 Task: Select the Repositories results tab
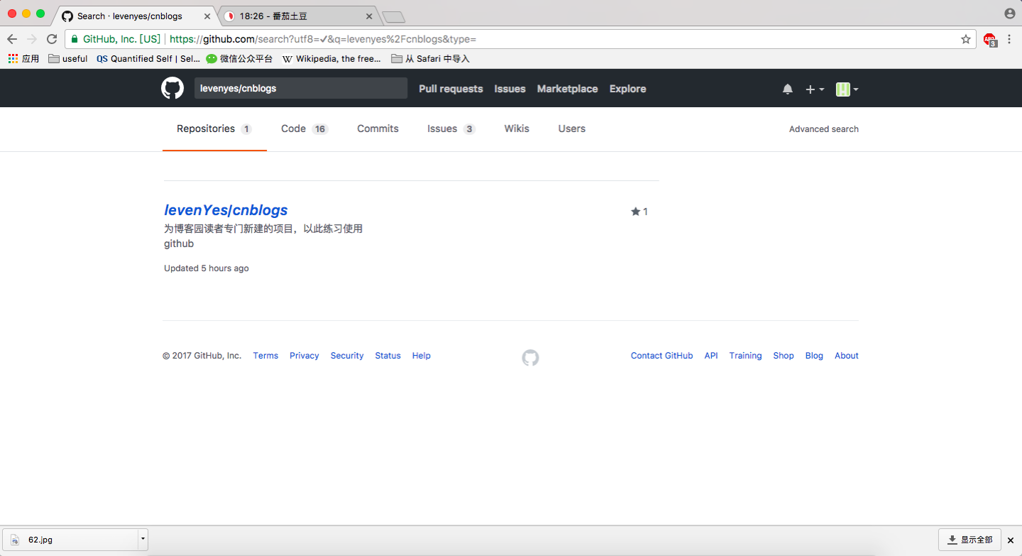tap(214, 129)
